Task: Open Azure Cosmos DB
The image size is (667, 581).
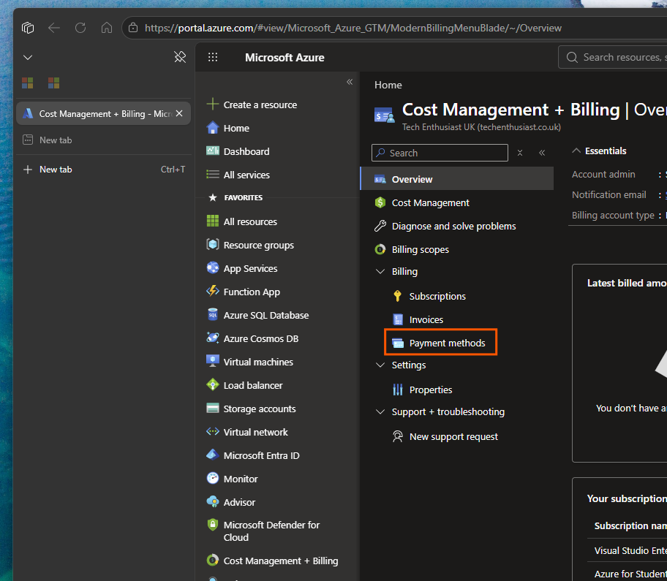Action: coord(252,339)
